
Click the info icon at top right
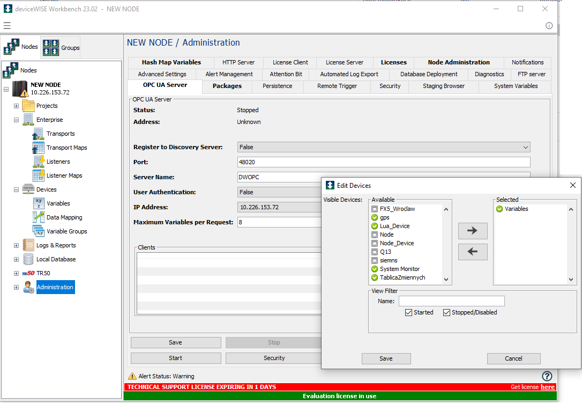[x=549, y=26]
